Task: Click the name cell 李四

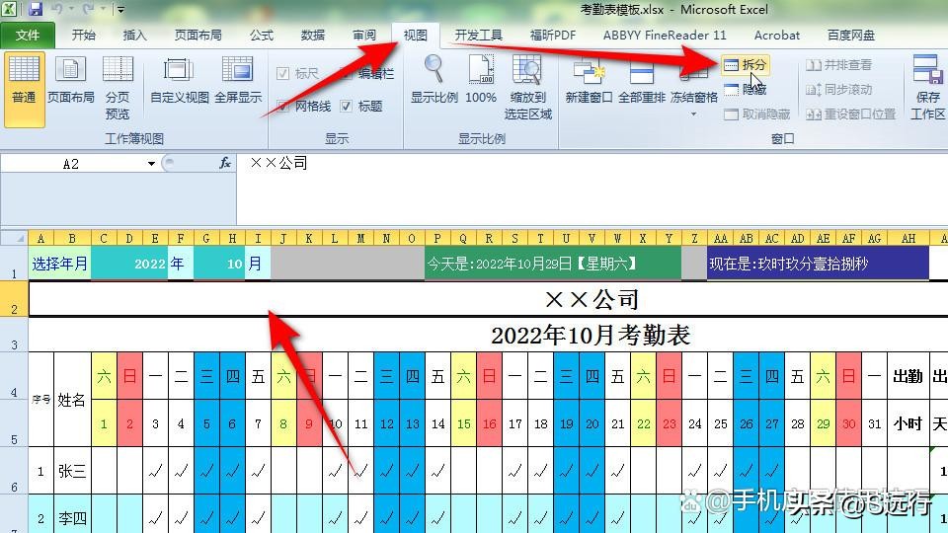Action: pos(72,517)
